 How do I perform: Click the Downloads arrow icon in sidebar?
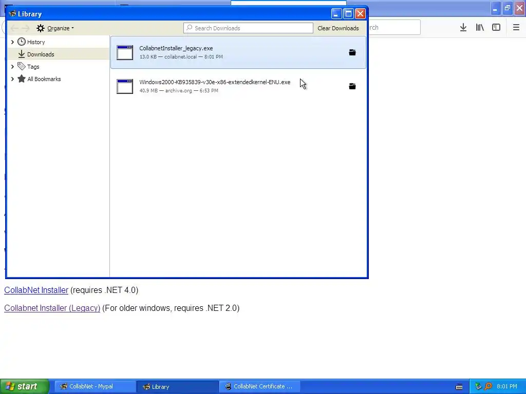[22, 54]
